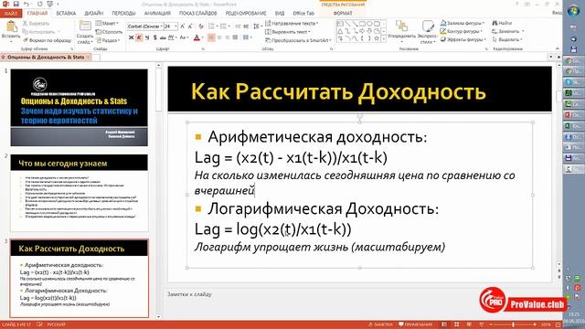Toggle strikethrough (abc) formatting
Screen dimensions: 585x329
(x=163, y=37)
